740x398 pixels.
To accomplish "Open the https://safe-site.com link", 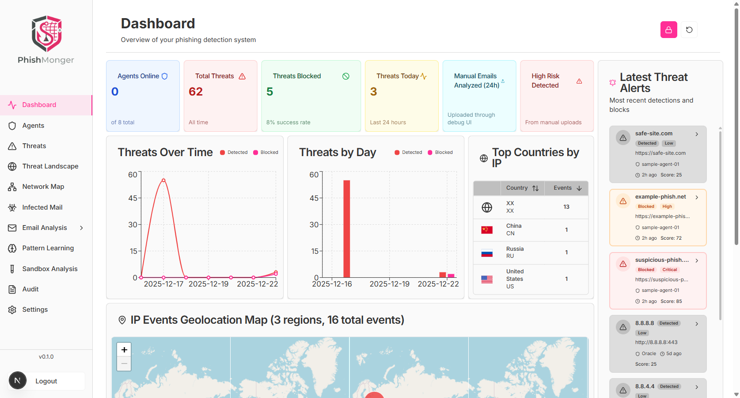I will click(x=660, y=153).
